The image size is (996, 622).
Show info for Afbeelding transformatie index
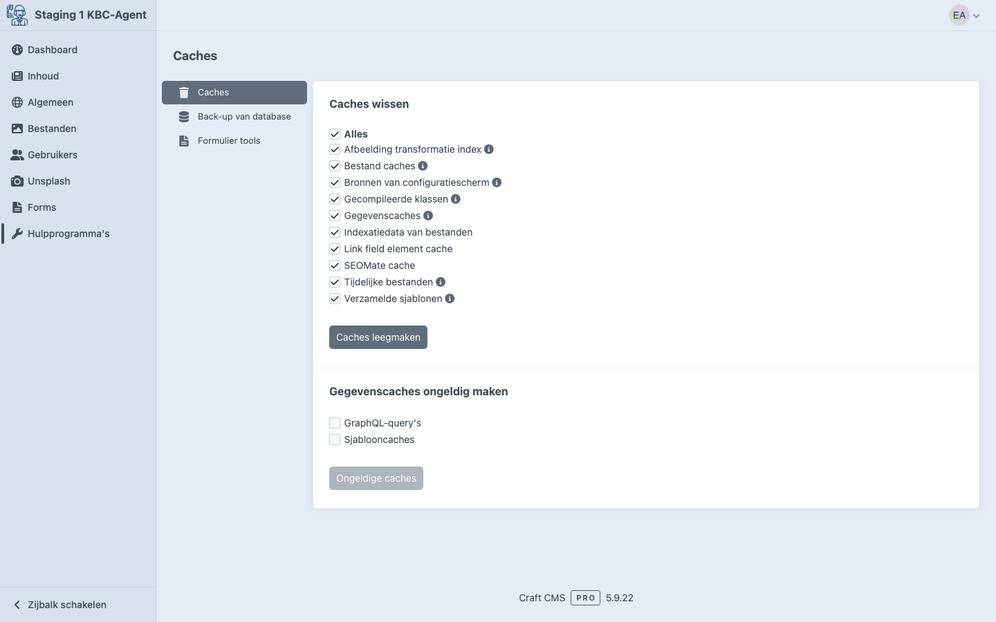(x=489, y=149)
